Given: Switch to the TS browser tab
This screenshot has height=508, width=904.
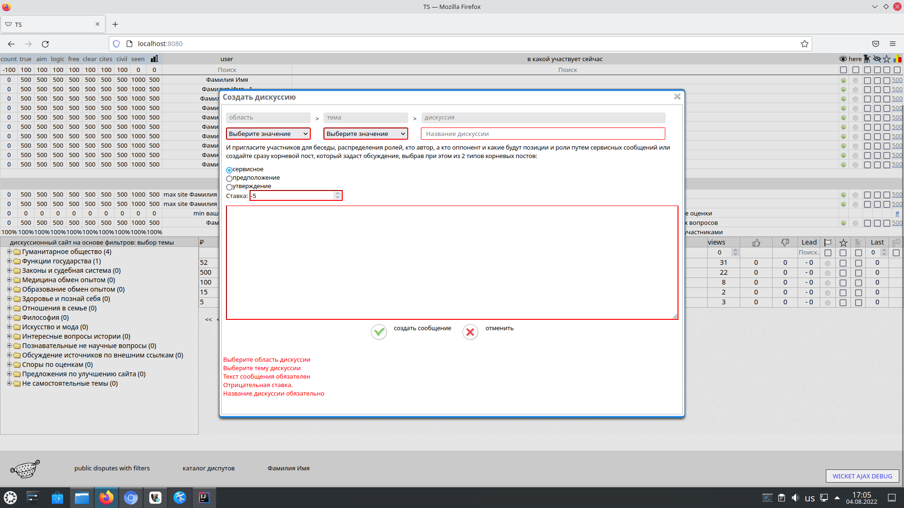Looking at the screenshot, I should point(52,24).
